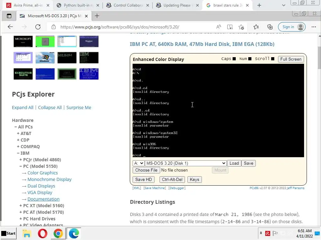The image size is (321, 240).
Task: Open the Color Graphics link
Action: 43,172
